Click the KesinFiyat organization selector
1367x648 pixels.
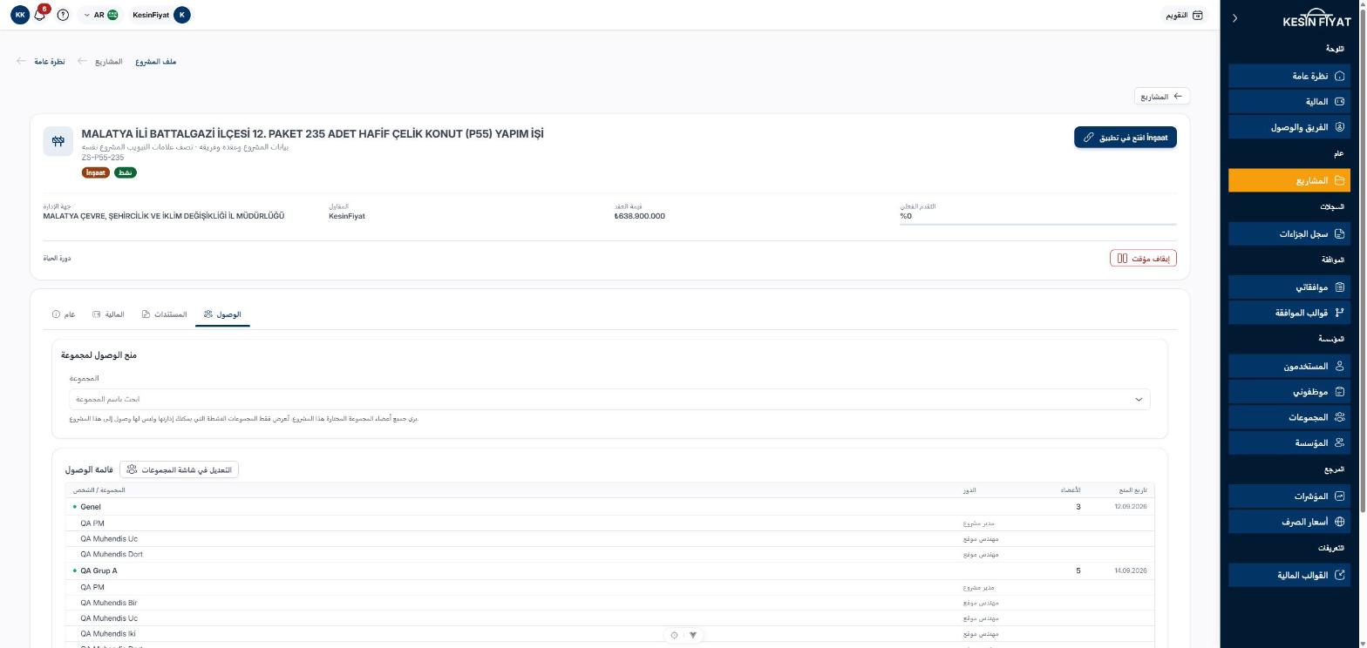click(160, 15)
